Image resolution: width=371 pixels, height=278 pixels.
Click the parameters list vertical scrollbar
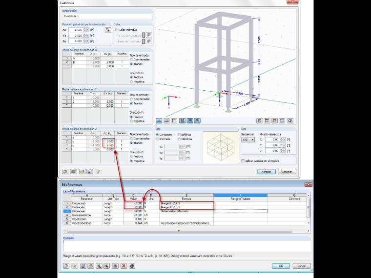[x=309, y=209]
